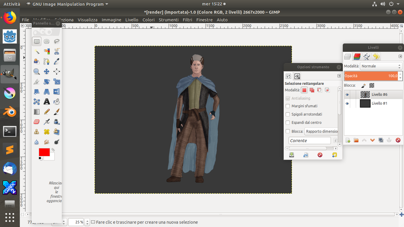This screenshot has height=227, width=404.
Task: Open the Colori menu
Action: pyautogui.click(x=148, y=20)
